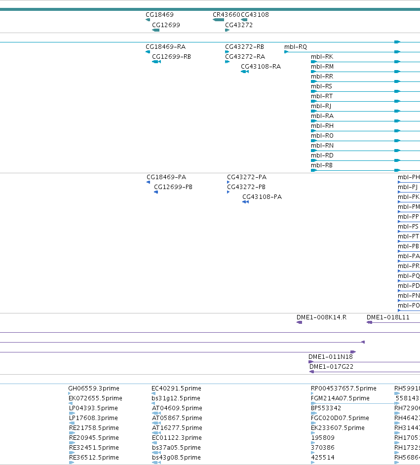
Task: Click the FGC020D07.5prime EST label
Action: tap(340, 418)
